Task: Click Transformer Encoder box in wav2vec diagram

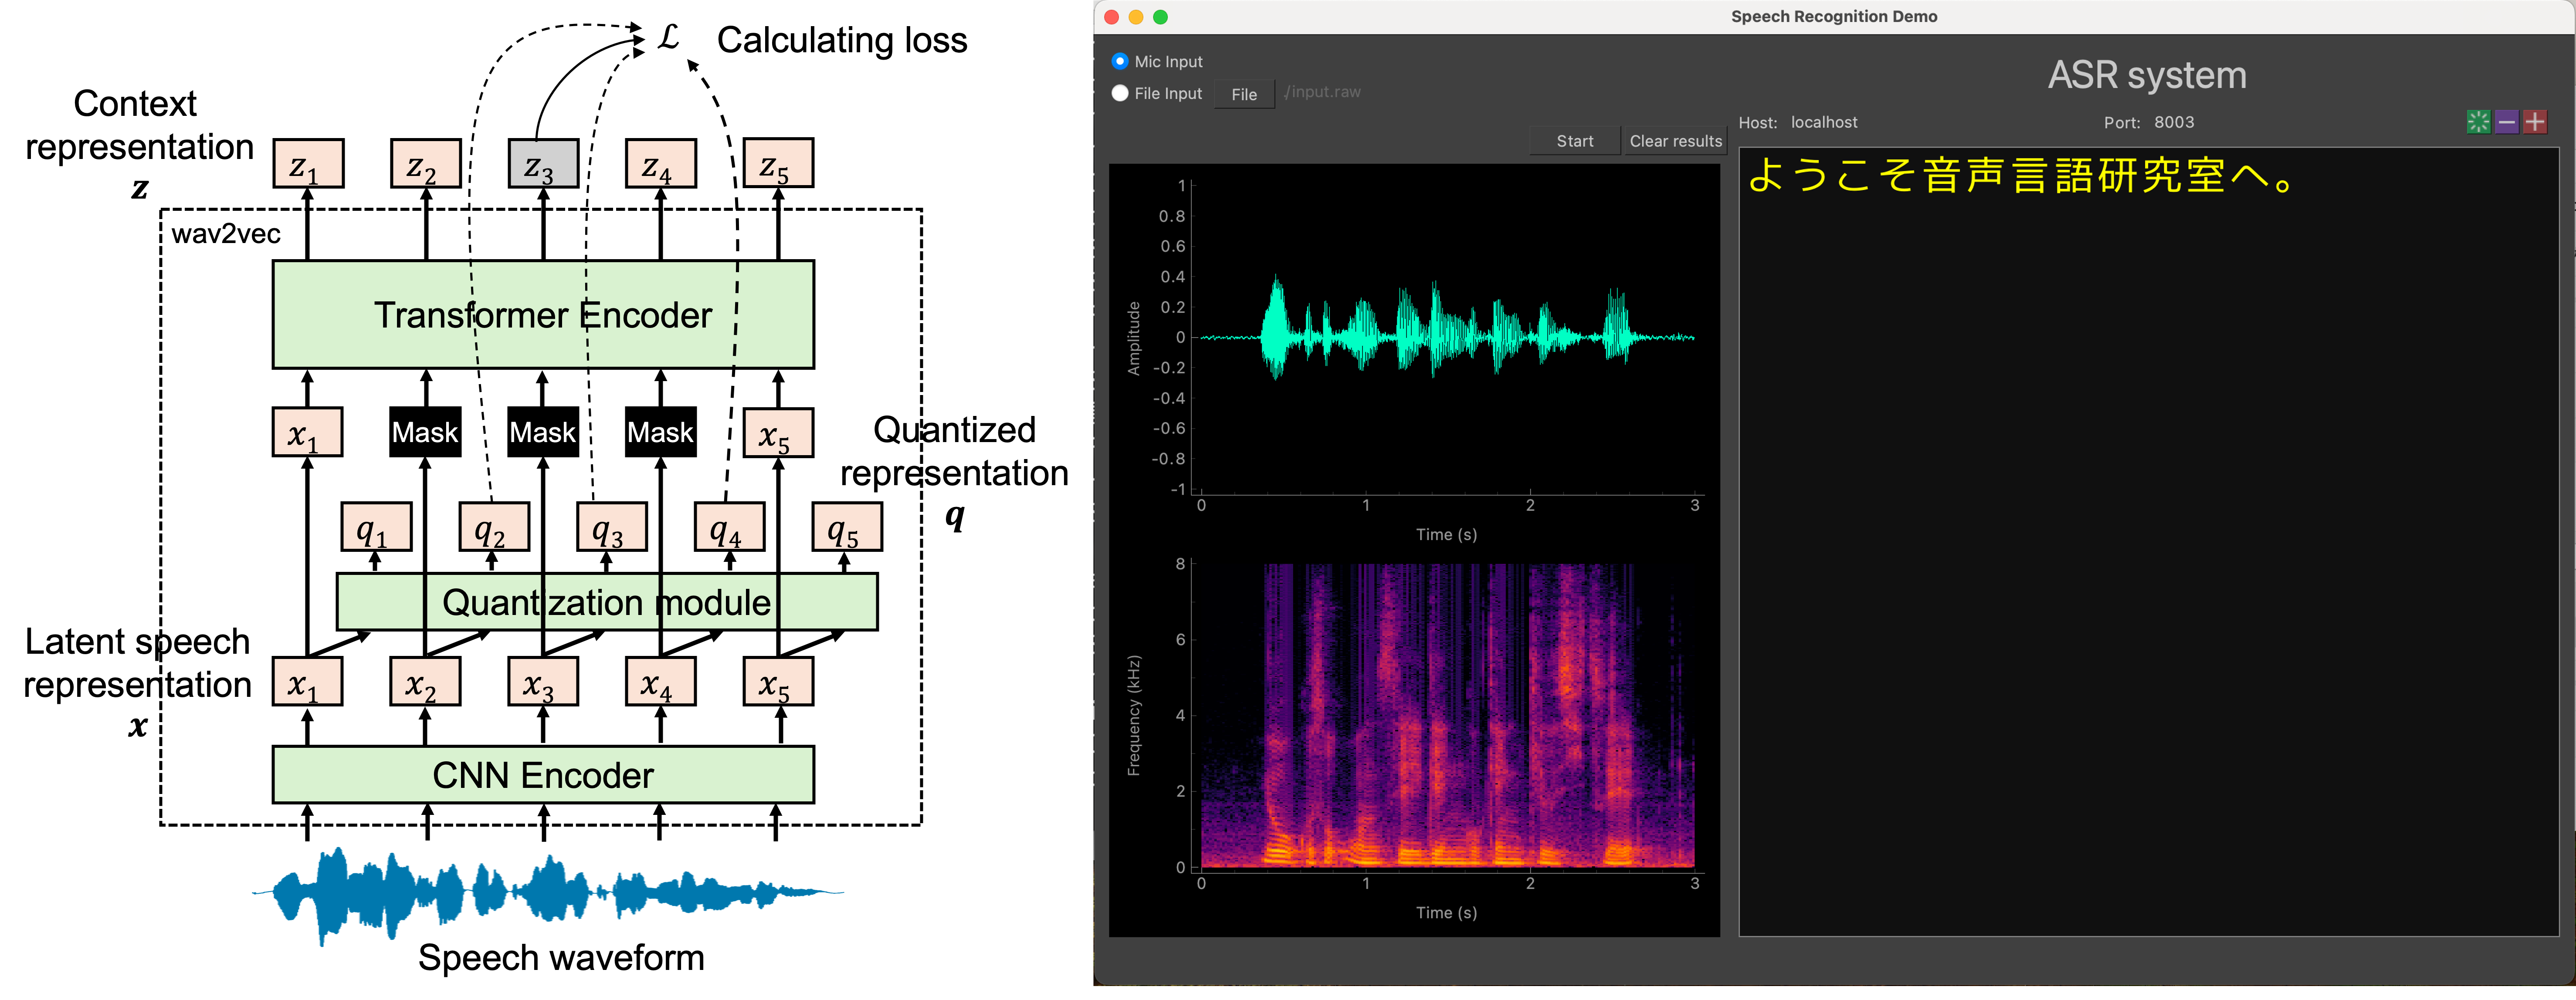Action: pyautogui.click(x=543, y=315)
